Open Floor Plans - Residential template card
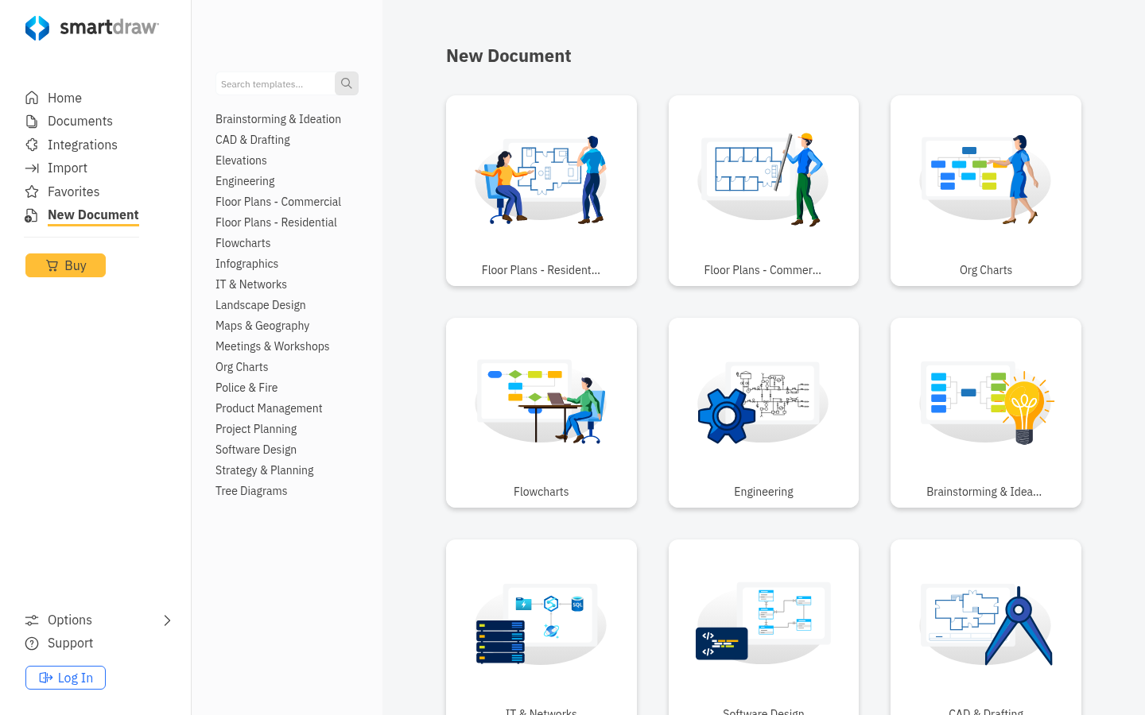The image size is (1145, 715). [541, 191]
